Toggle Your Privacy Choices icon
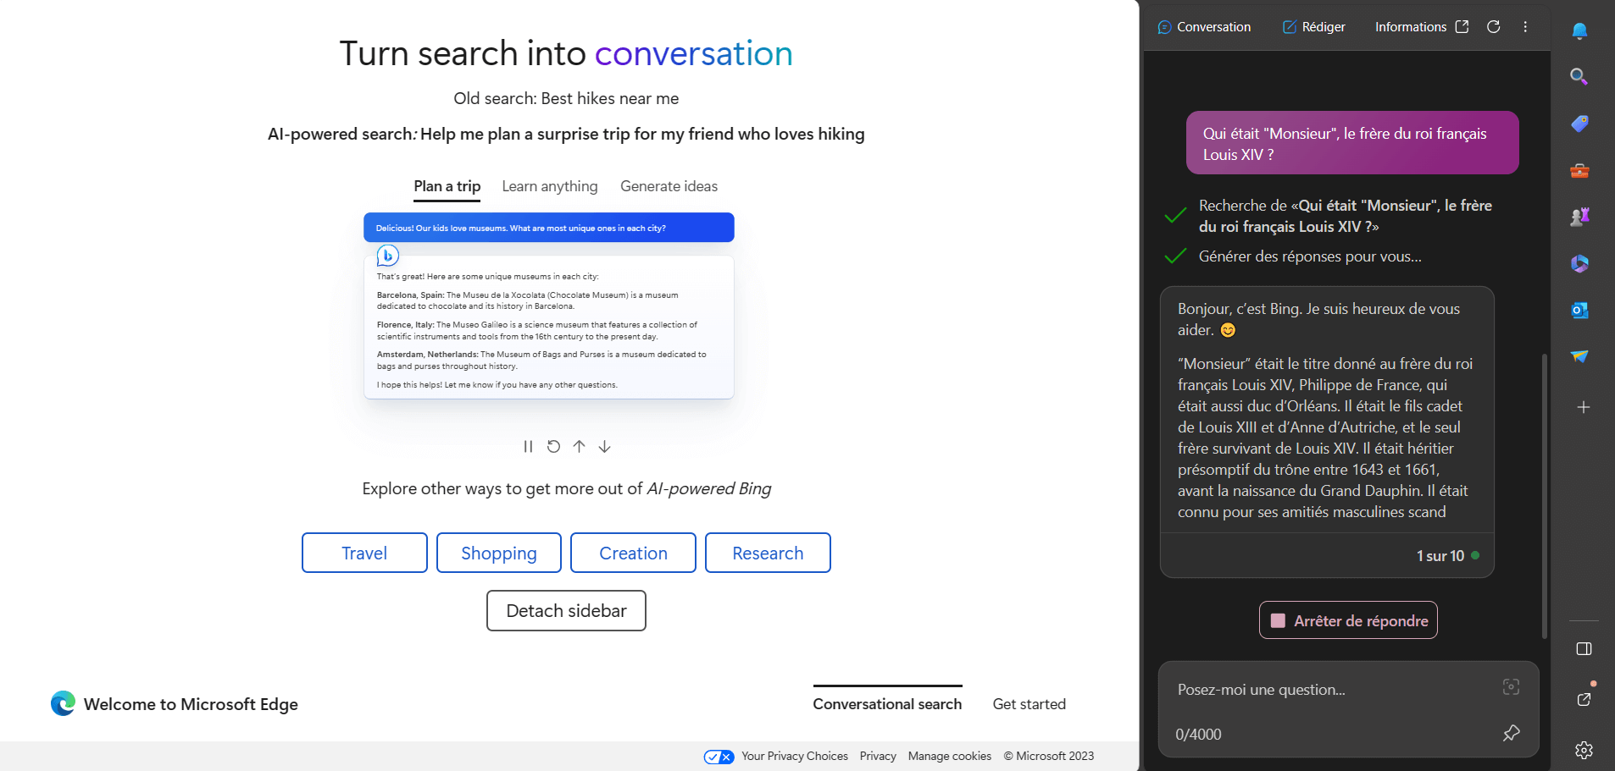This screenshot has width=1615, height=771. 719,757
